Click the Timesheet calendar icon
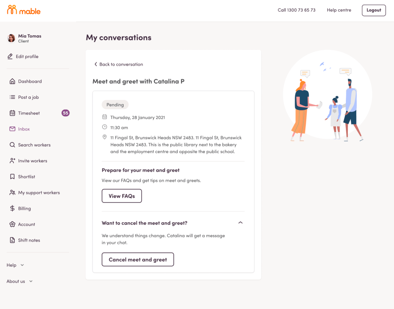The width and height of the screenshot is (394, 309). 12,113
